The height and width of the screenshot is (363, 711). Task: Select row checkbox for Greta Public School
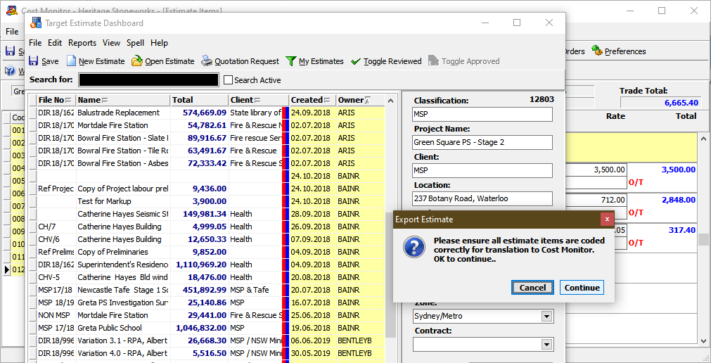tap(32, 328)
